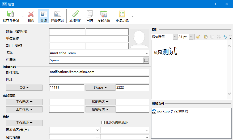Click the work phone number input field
This screenshot has width=233, height=140.
pos(67,102)
